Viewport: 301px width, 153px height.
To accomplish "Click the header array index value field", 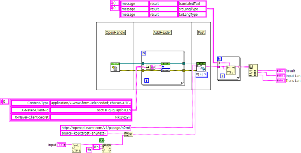I will [6, 101].
